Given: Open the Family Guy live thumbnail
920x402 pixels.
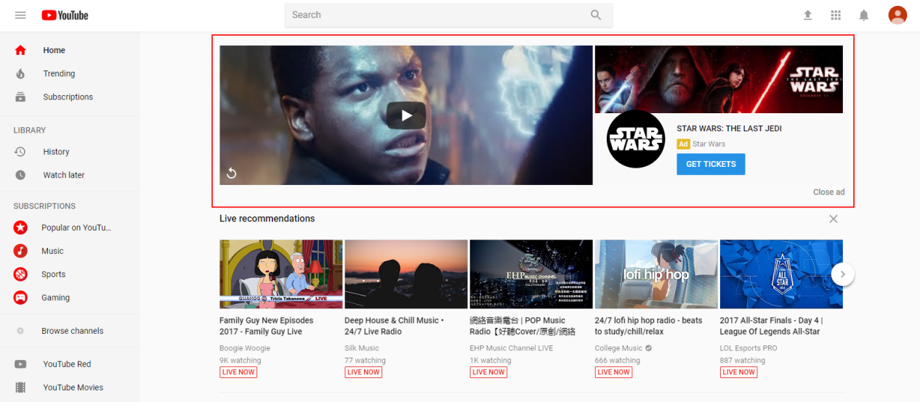Looking at the screenshot, I should (x=281, y=274).
